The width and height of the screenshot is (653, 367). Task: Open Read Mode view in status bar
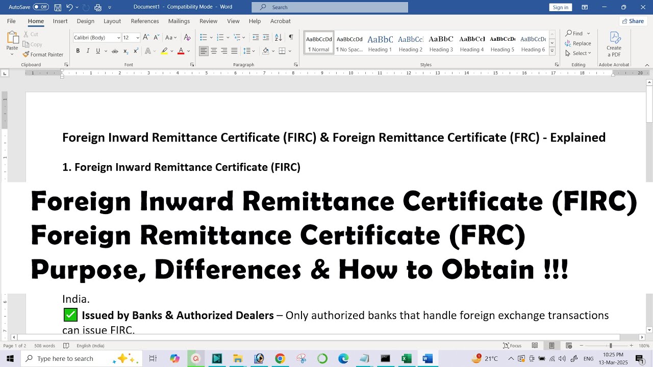coord(535,346)
